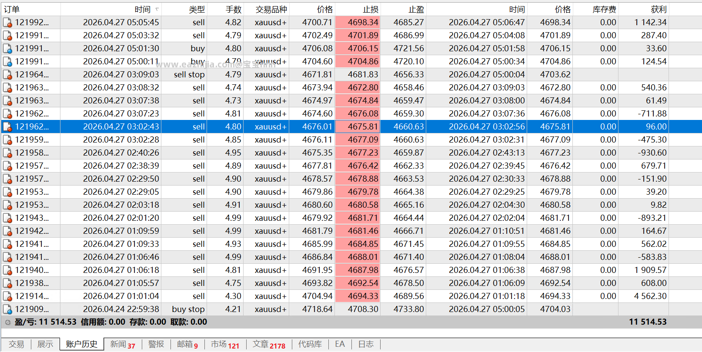The image size is (702, 352).
Task: Click order icon of row opened 05:00:11
Action: pos(7,62)
